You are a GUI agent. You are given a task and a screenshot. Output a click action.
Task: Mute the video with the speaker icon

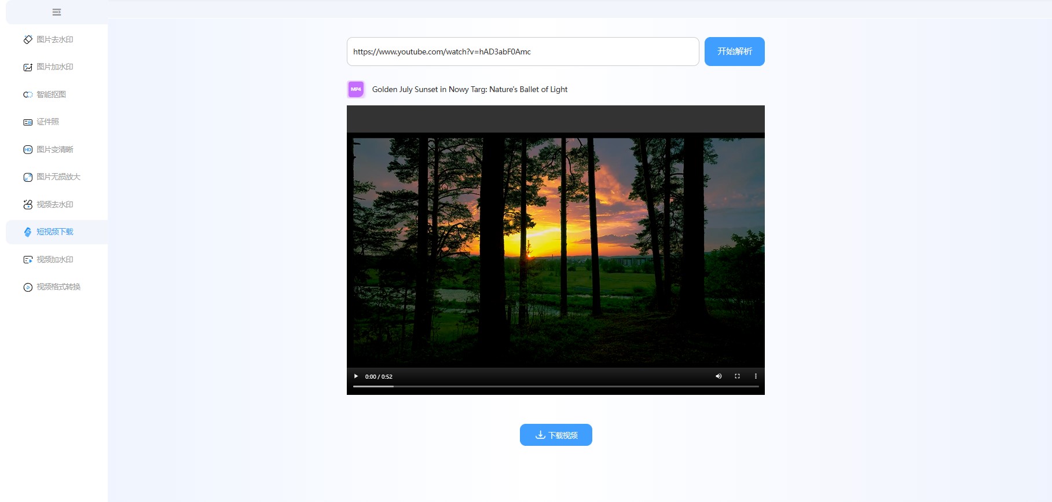[719, 376]
